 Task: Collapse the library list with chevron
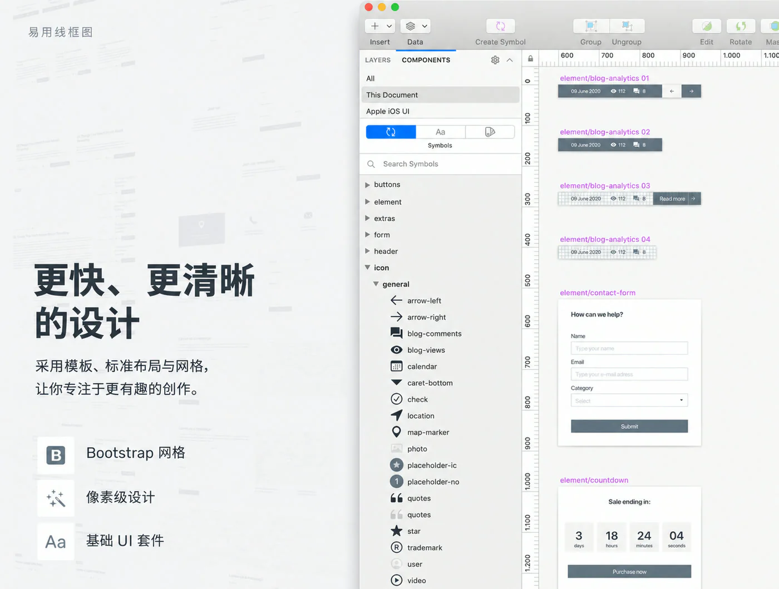[510, 60]
